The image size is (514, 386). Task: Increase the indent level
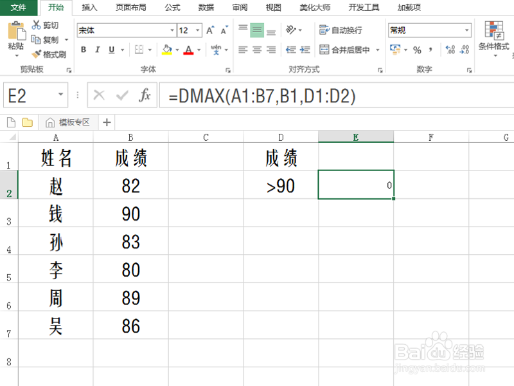[x=305, y=50]
